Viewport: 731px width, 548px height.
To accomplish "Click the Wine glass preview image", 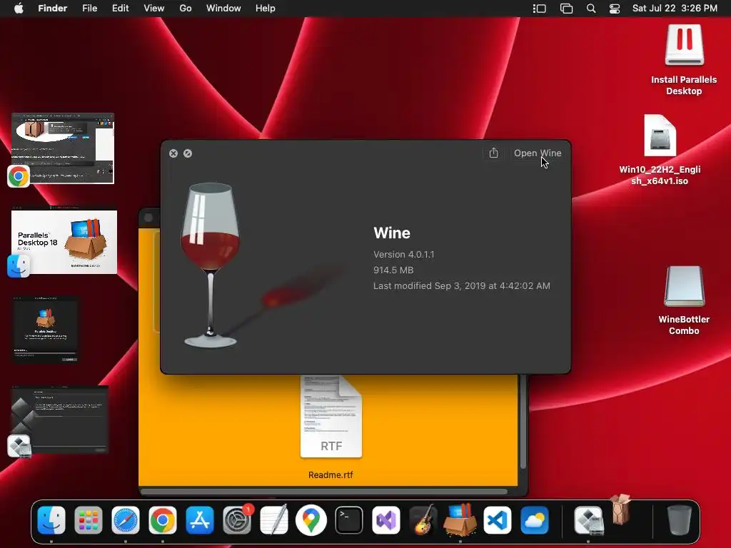I will tap(211, 265).
